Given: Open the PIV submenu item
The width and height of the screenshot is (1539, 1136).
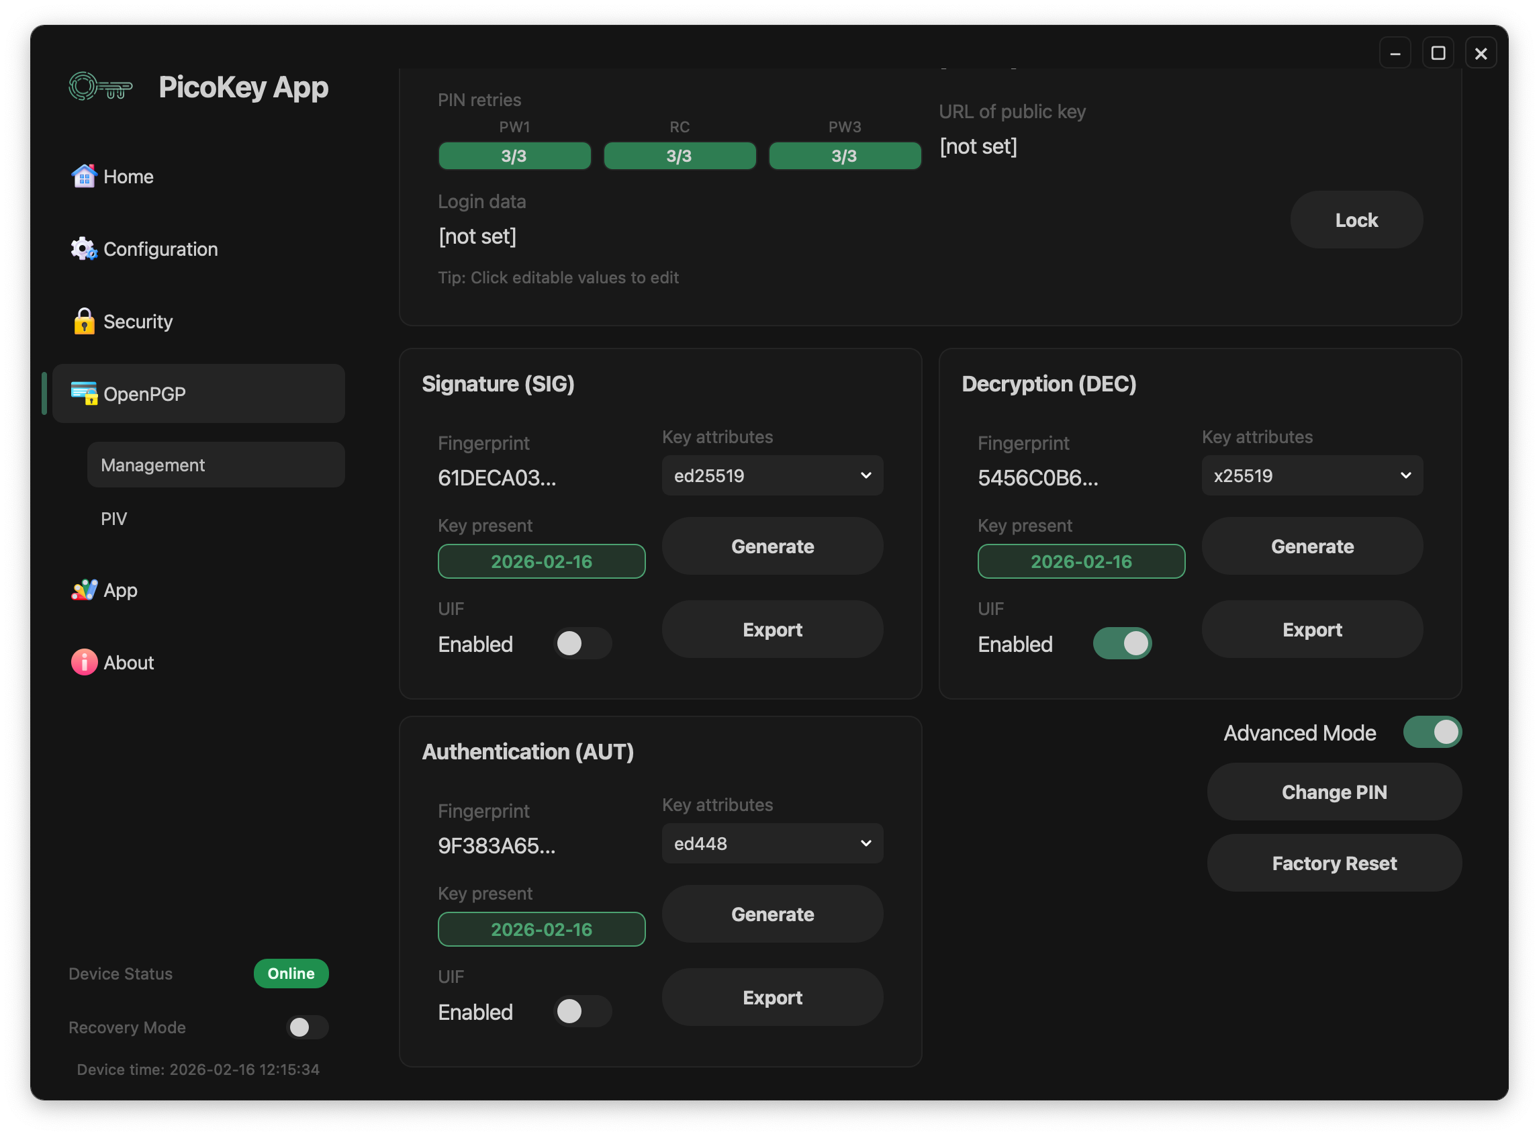Looking at the screenshot, I should (114, 518).
